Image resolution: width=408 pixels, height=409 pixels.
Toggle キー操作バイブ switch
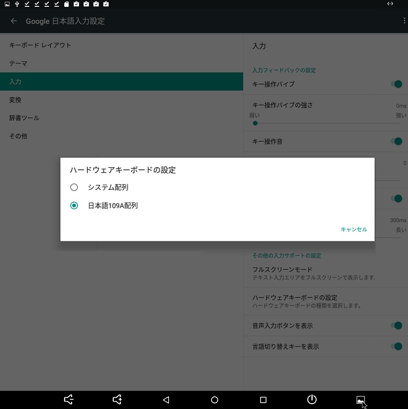396,84
